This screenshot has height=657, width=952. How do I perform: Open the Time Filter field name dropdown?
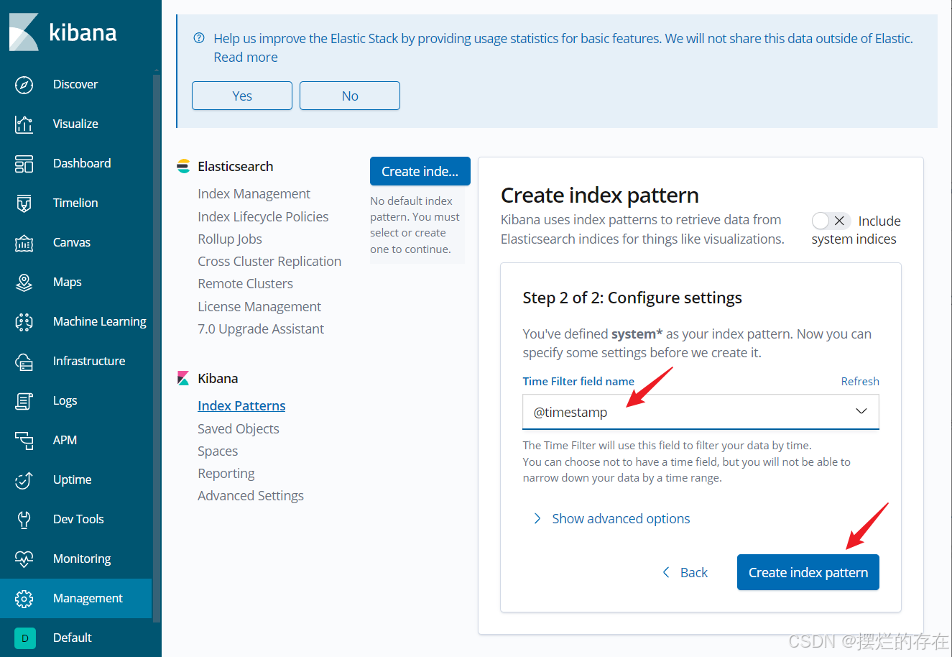(701, 412)
